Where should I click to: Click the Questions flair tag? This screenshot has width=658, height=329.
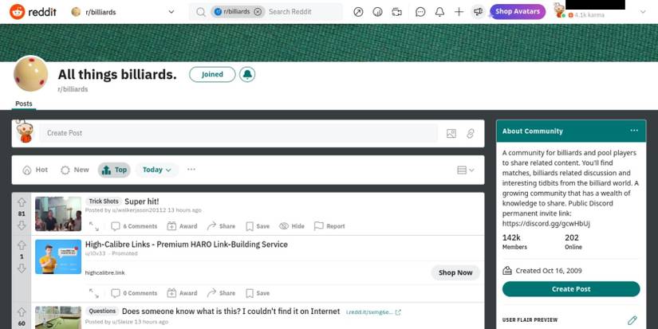[x=102, y=311]
